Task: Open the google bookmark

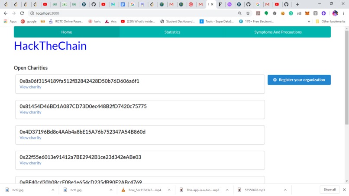Action: pos(29,21)
